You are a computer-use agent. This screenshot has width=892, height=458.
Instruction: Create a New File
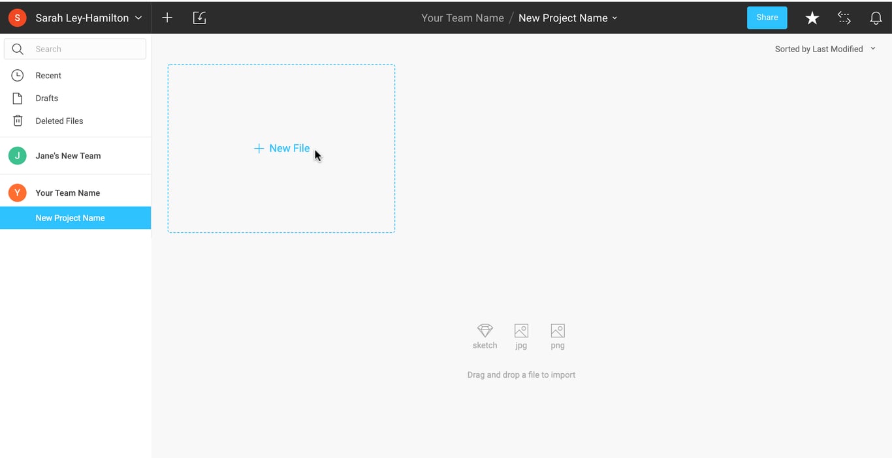pos(281,149)
